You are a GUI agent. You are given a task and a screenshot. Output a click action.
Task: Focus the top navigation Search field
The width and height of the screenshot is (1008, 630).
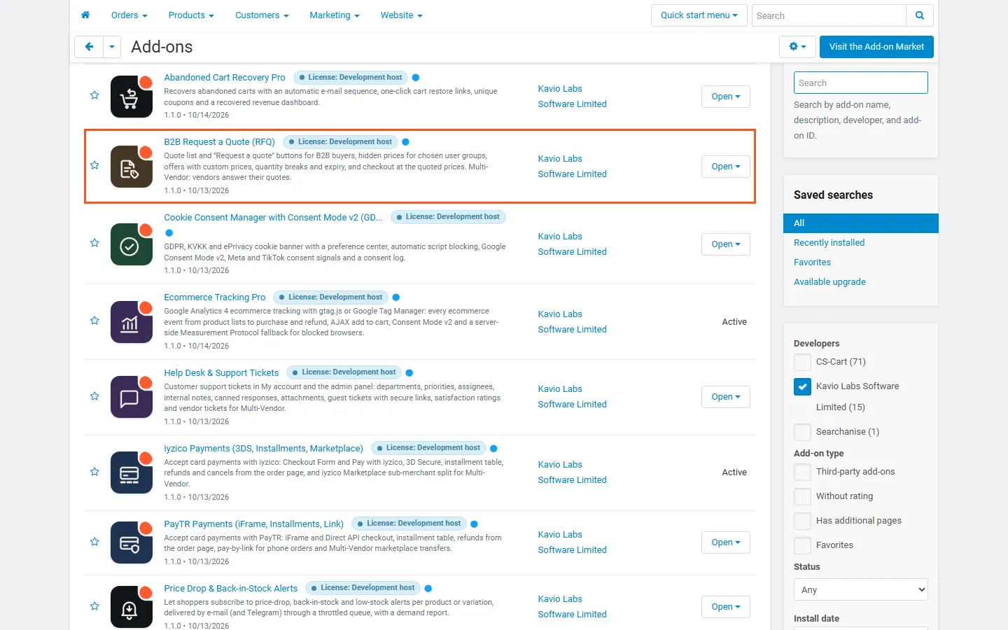(829, 15)
